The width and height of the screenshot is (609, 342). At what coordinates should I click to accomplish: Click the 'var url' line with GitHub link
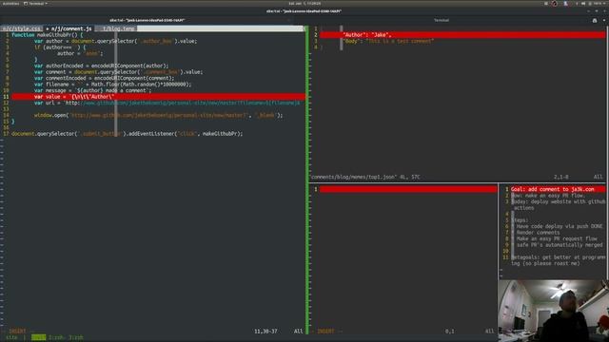167,104
